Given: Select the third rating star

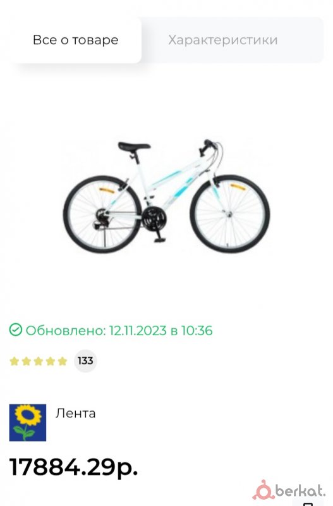Looking at the screenshot, I should (x=38, y=361).
